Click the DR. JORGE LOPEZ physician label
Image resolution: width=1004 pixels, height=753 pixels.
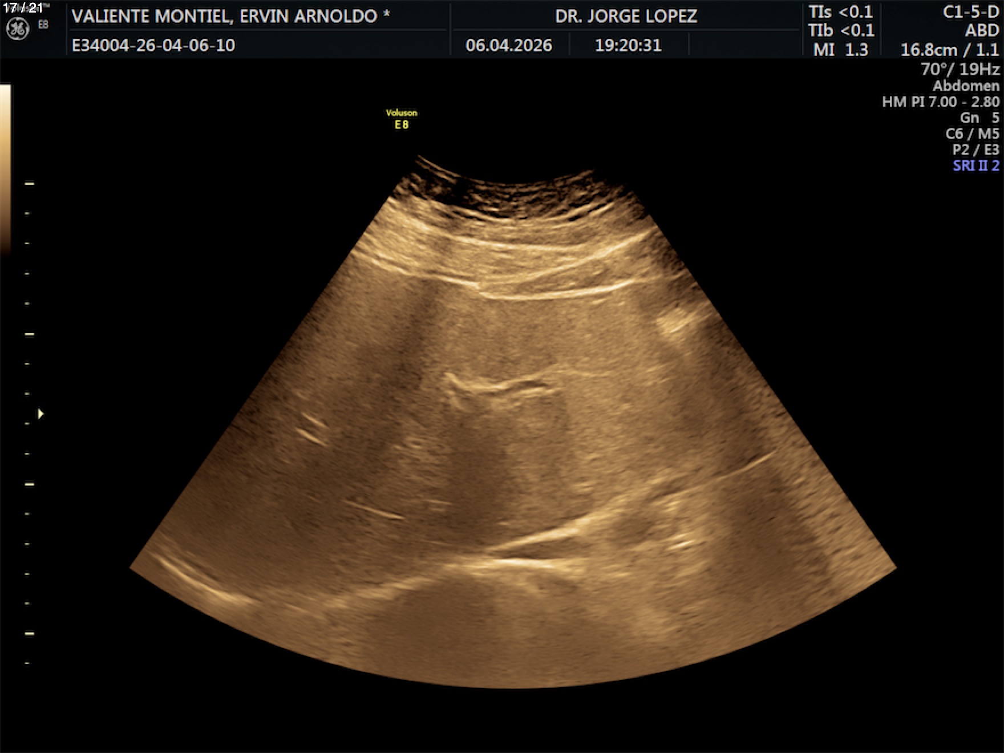[x=626, y=16]
